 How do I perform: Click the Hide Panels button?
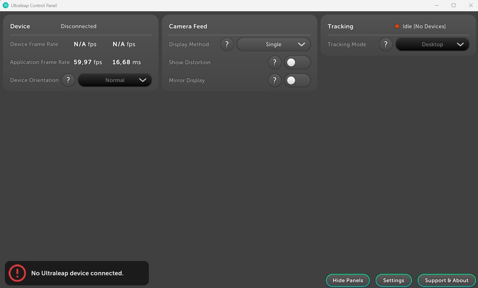(348, 280)
